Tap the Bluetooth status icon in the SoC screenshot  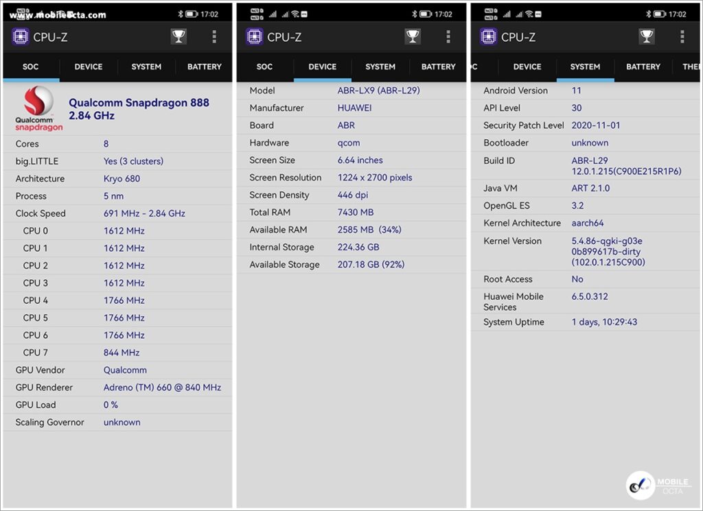[181, 14]
